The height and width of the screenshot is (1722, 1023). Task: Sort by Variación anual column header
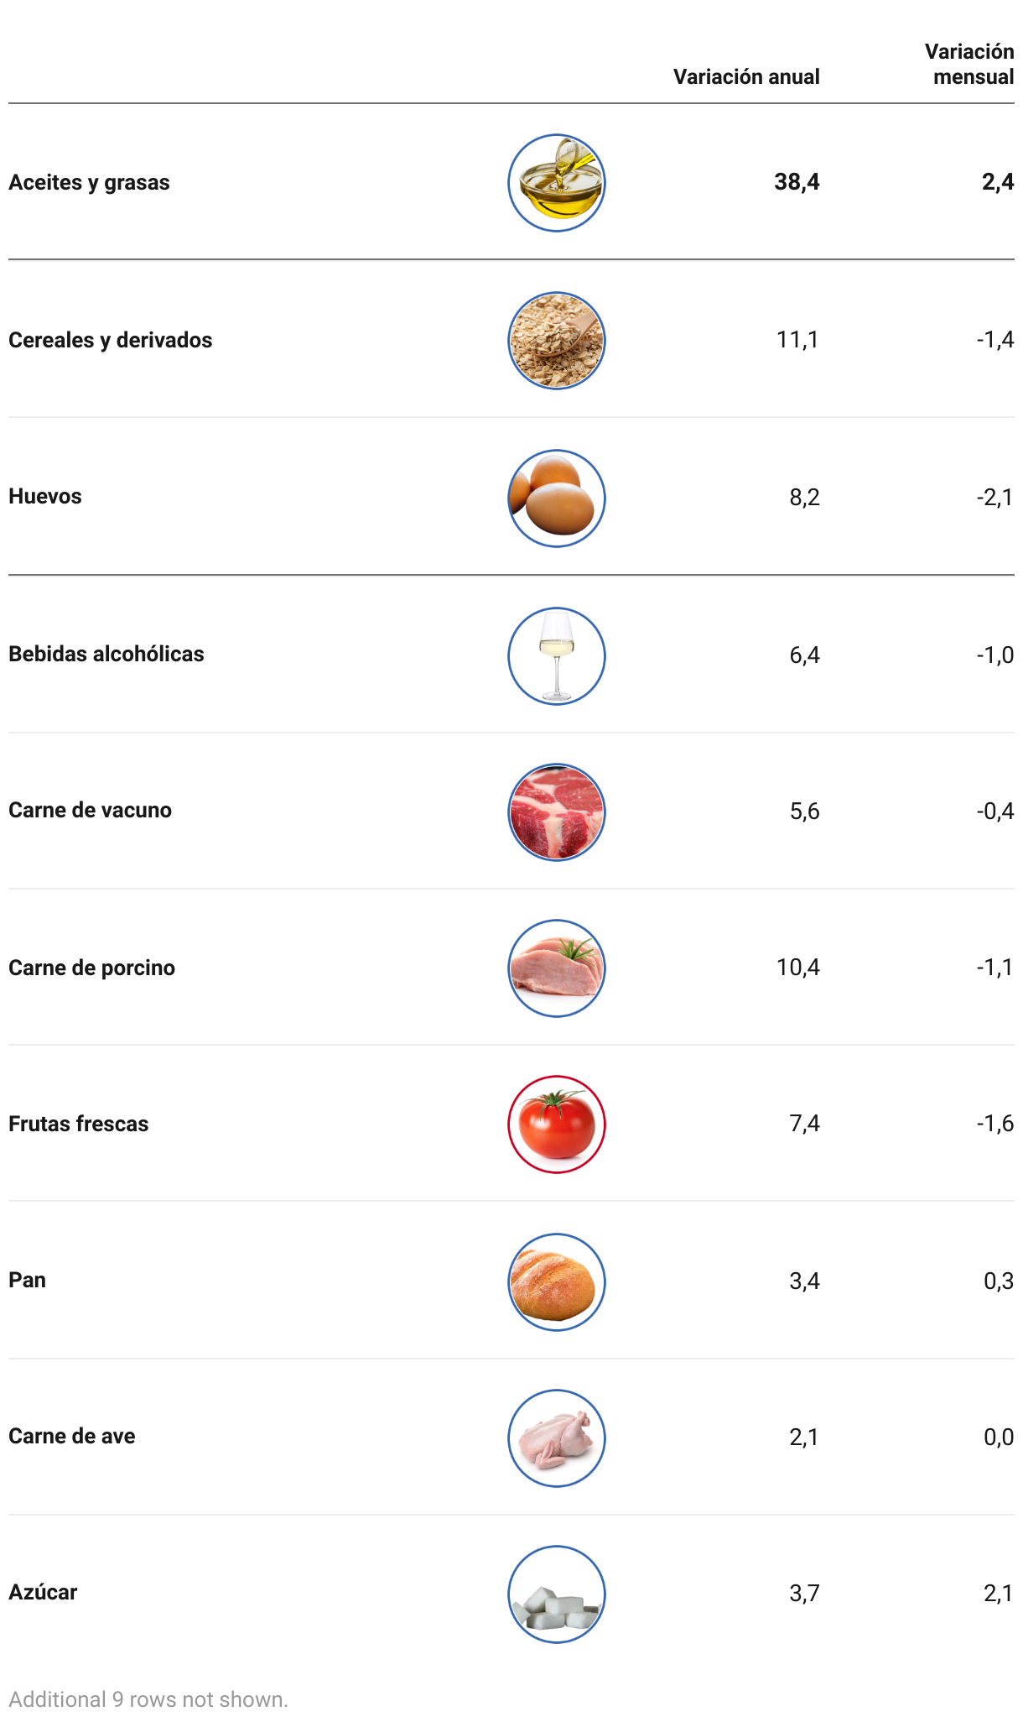click(746, 77)
